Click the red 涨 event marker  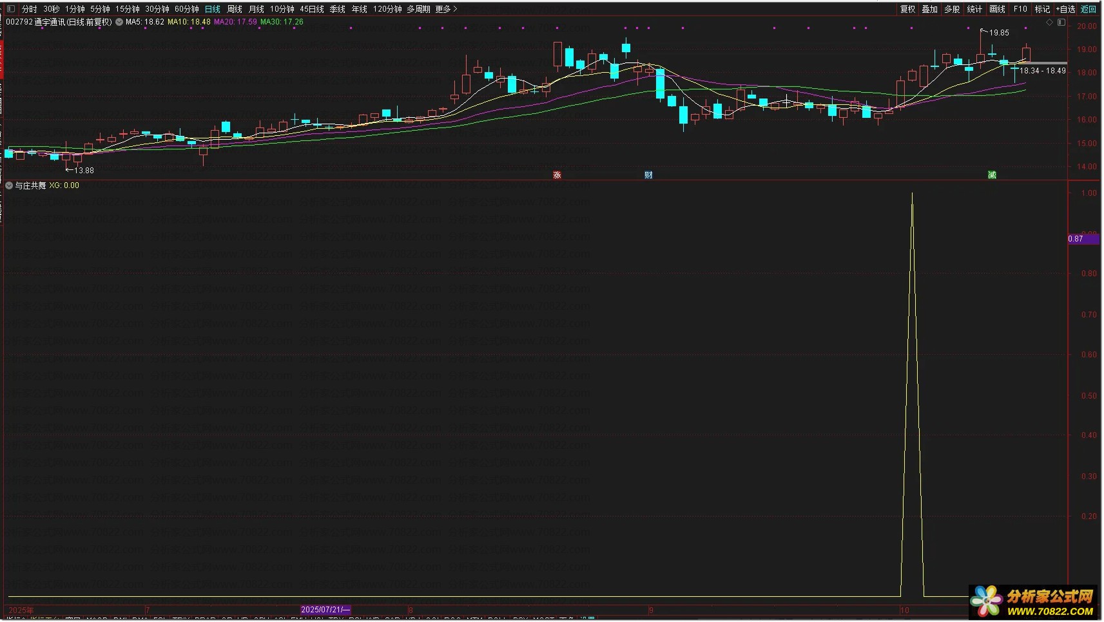557,175
